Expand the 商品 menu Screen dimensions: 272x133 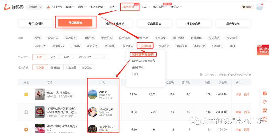click(82, 7)
